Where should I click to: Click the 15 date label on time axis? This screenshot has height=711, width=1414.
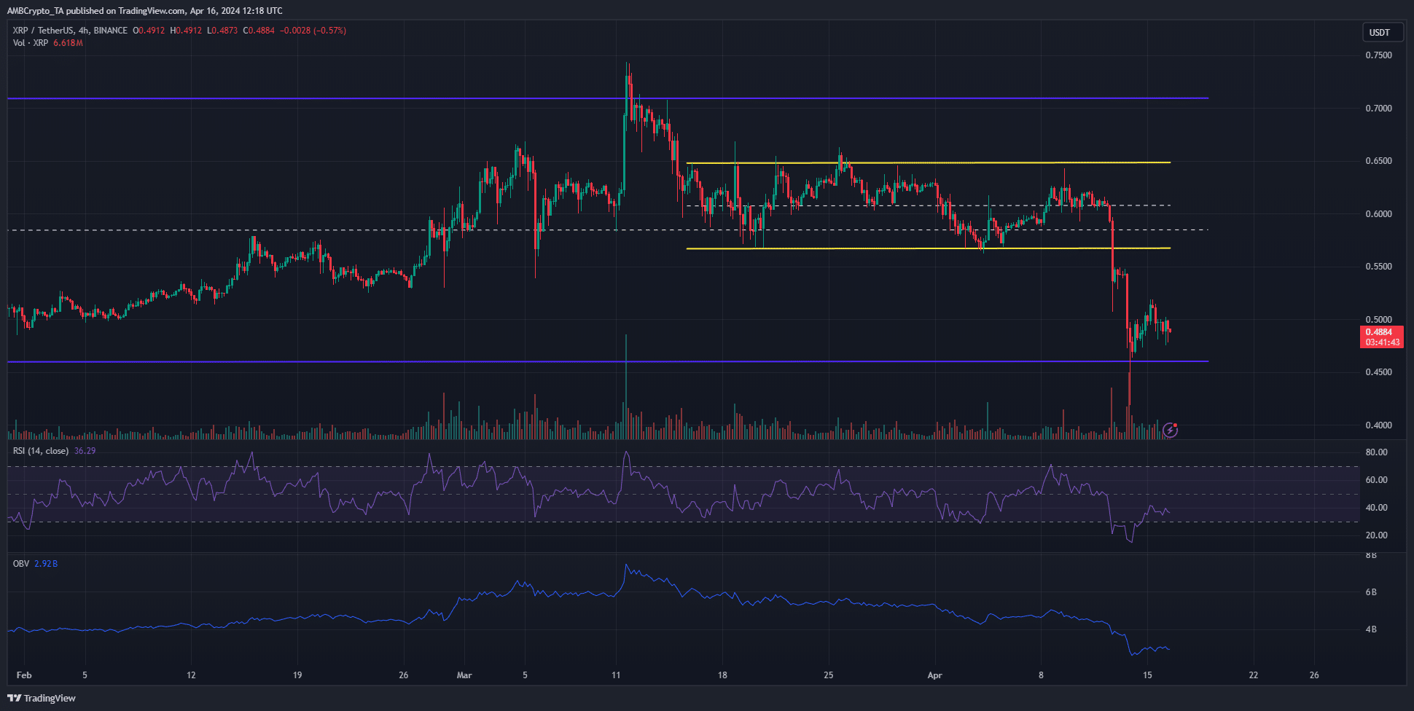[x=1147, y=675]
